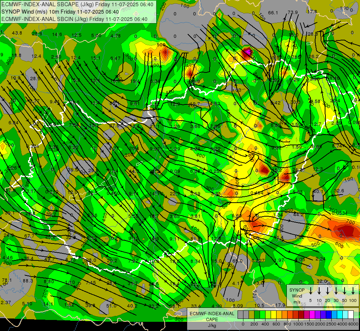Screen dimensions: 360x331
Task: Click the '40.1' value at right
Action: (318, 192)
